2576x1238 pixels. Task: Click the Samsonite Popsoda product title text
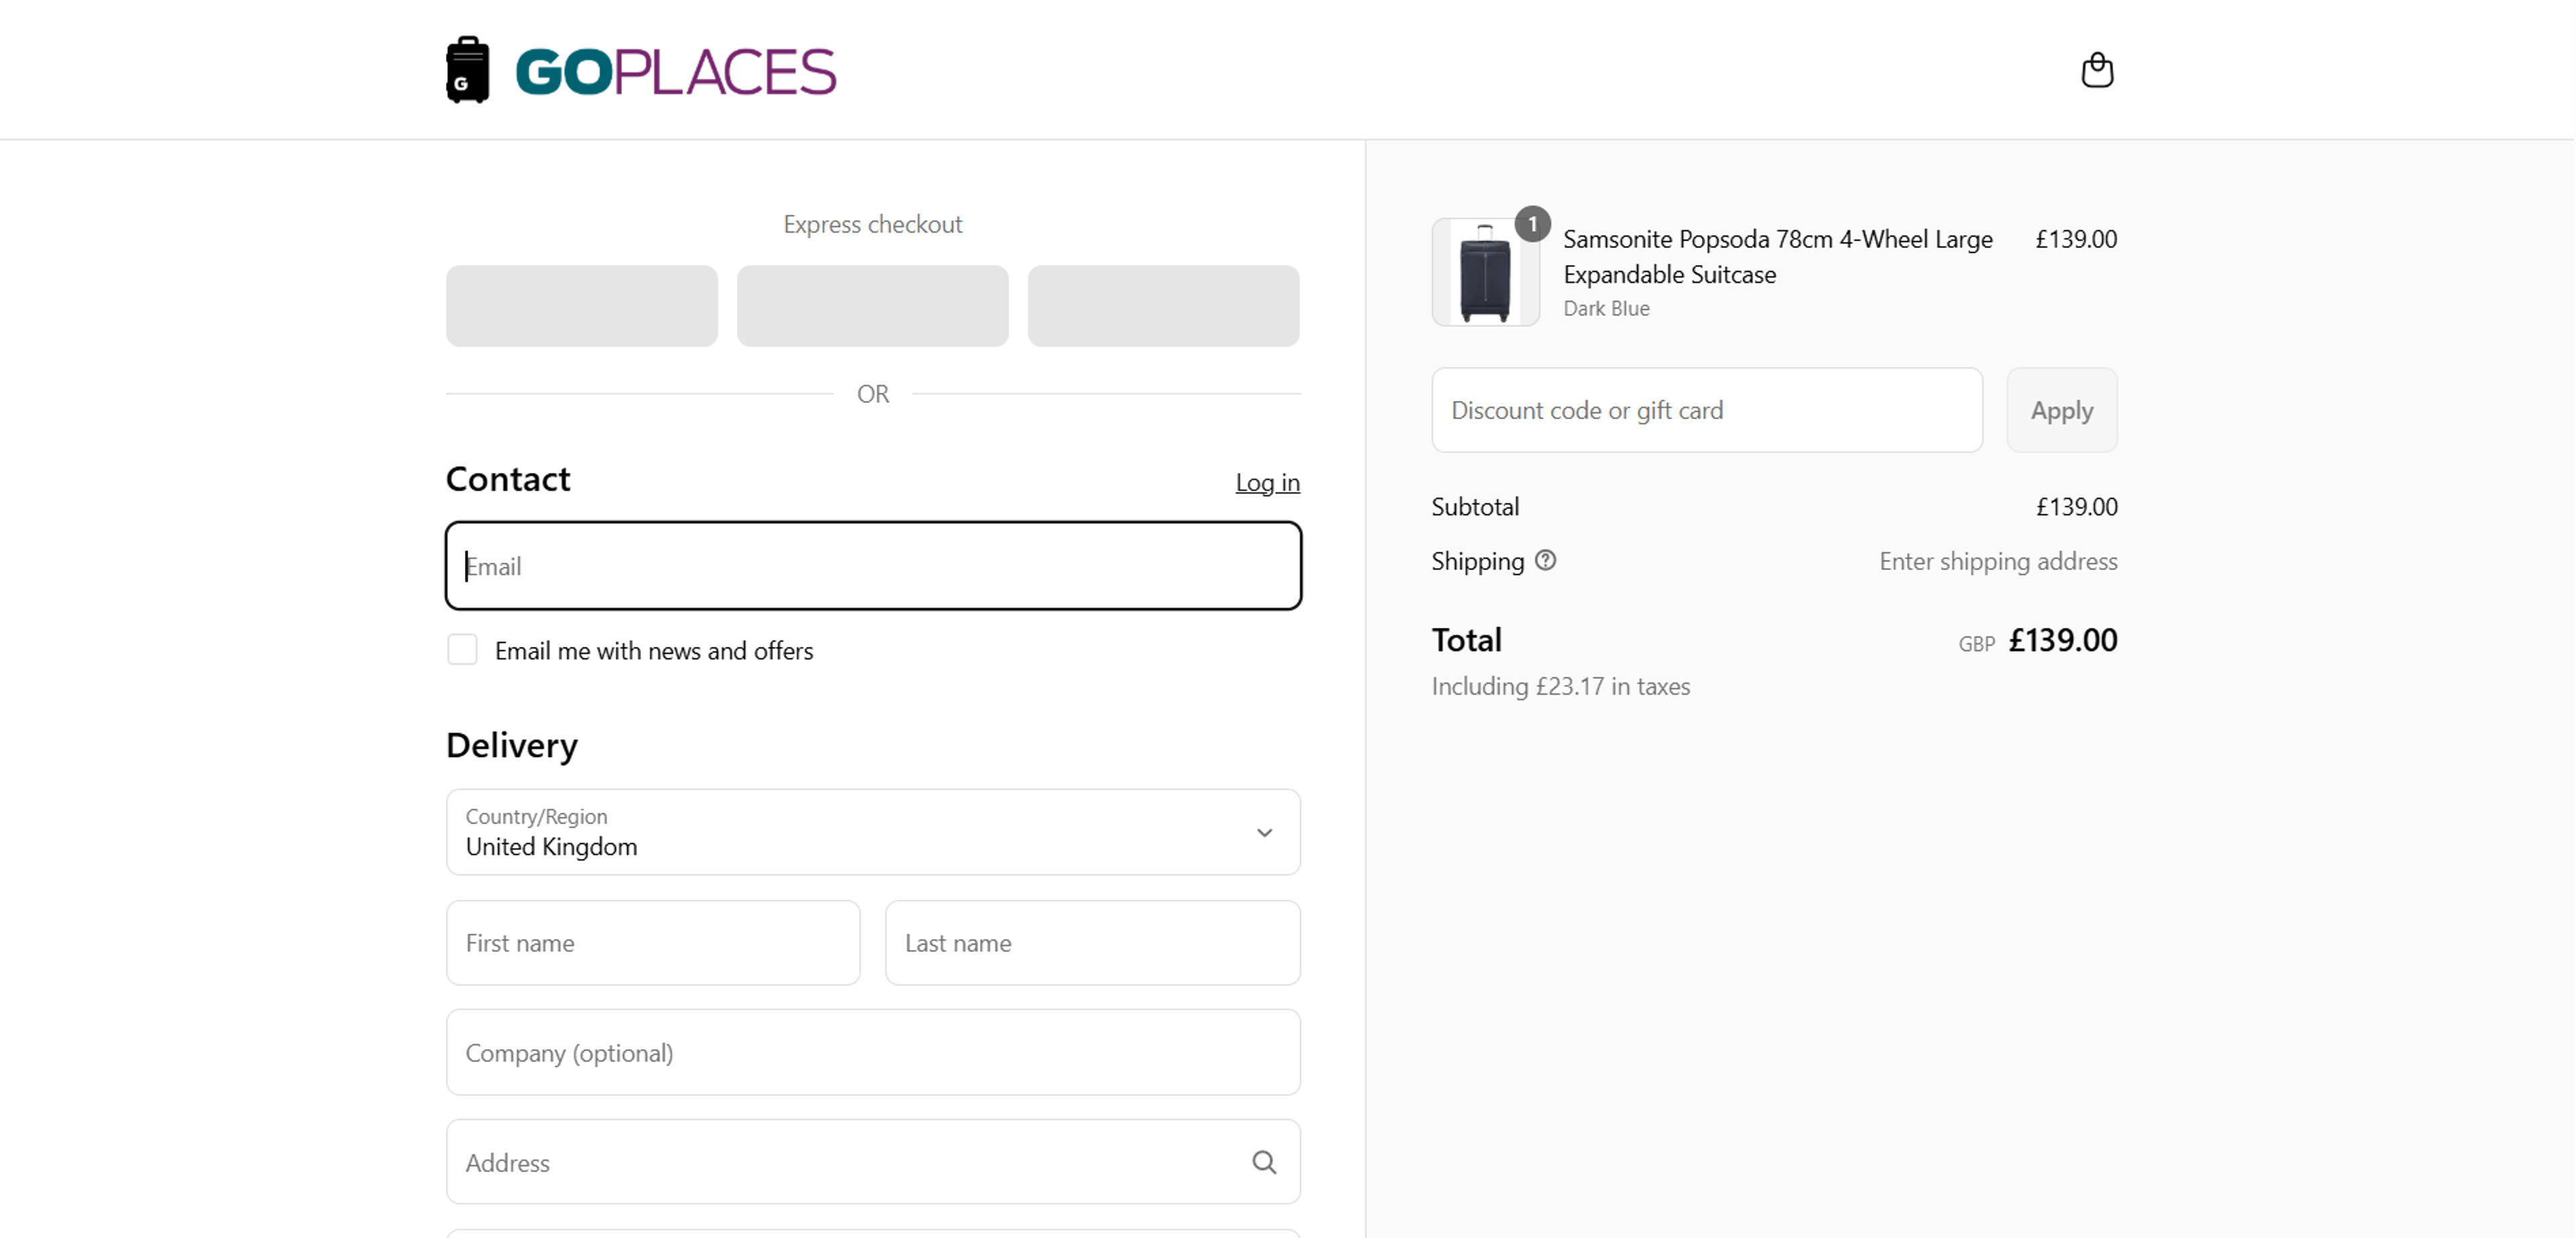pyautogui.click(x=1777, y=257)
